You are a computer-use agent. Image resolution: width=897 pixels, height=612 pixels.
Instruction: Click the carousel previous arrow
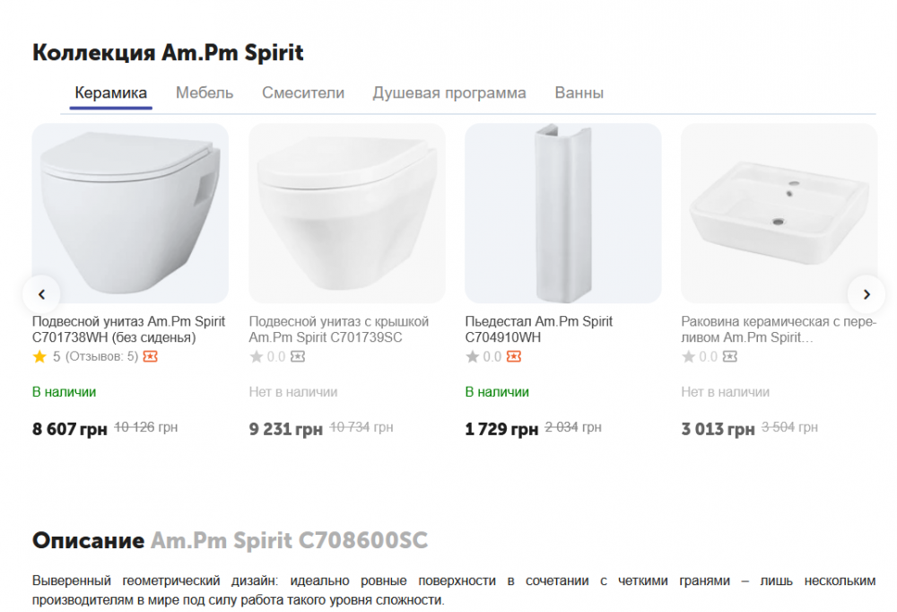(41, 293)
